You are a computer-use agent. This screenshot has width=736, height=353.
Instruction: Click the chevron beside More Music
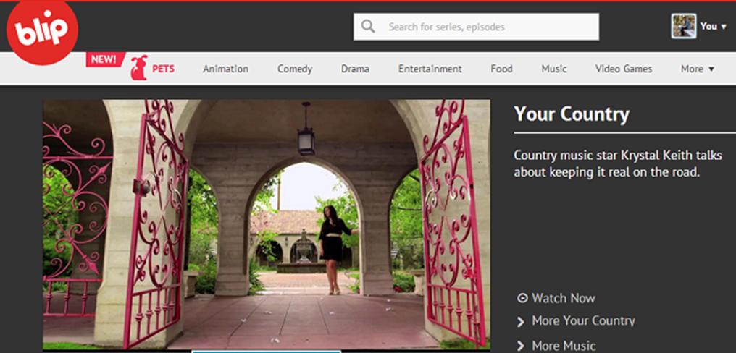[521, 346]
